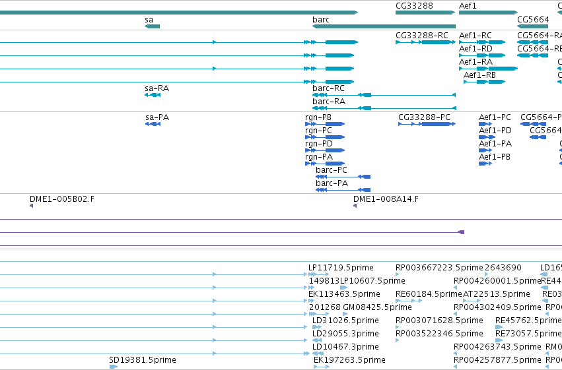Click the SD19381.5prime feature
562x370 pixels.
point(114,367)
